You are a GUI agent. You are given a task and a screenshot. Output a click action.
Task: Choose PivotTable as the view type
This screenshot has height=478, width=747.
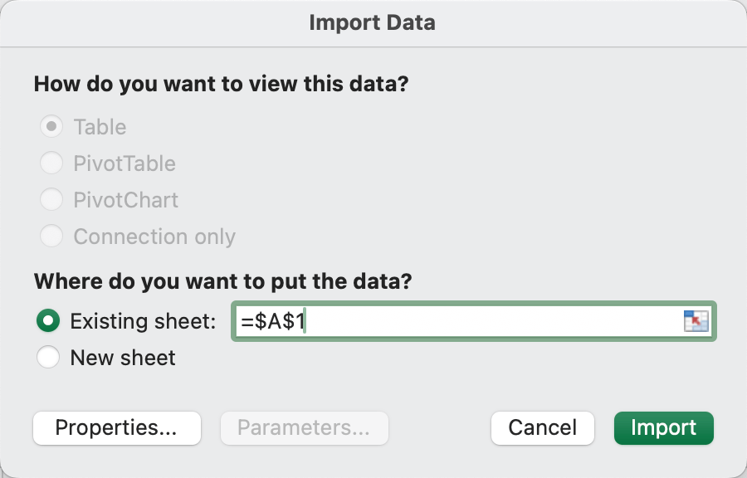pyautogui.click(x=51, y=163)
